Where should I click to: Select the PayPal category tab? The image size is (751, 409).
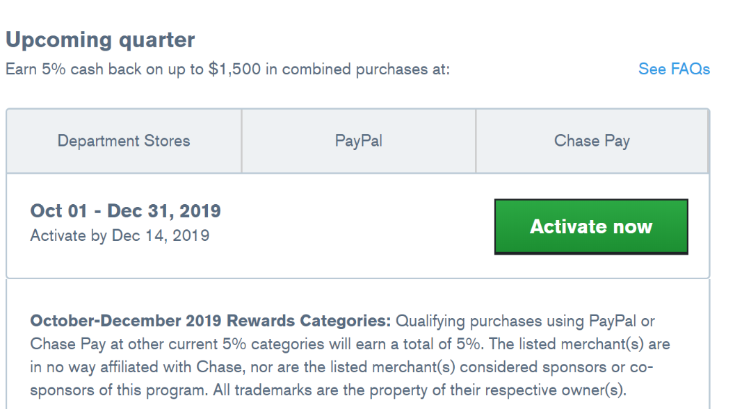point(358,141)
